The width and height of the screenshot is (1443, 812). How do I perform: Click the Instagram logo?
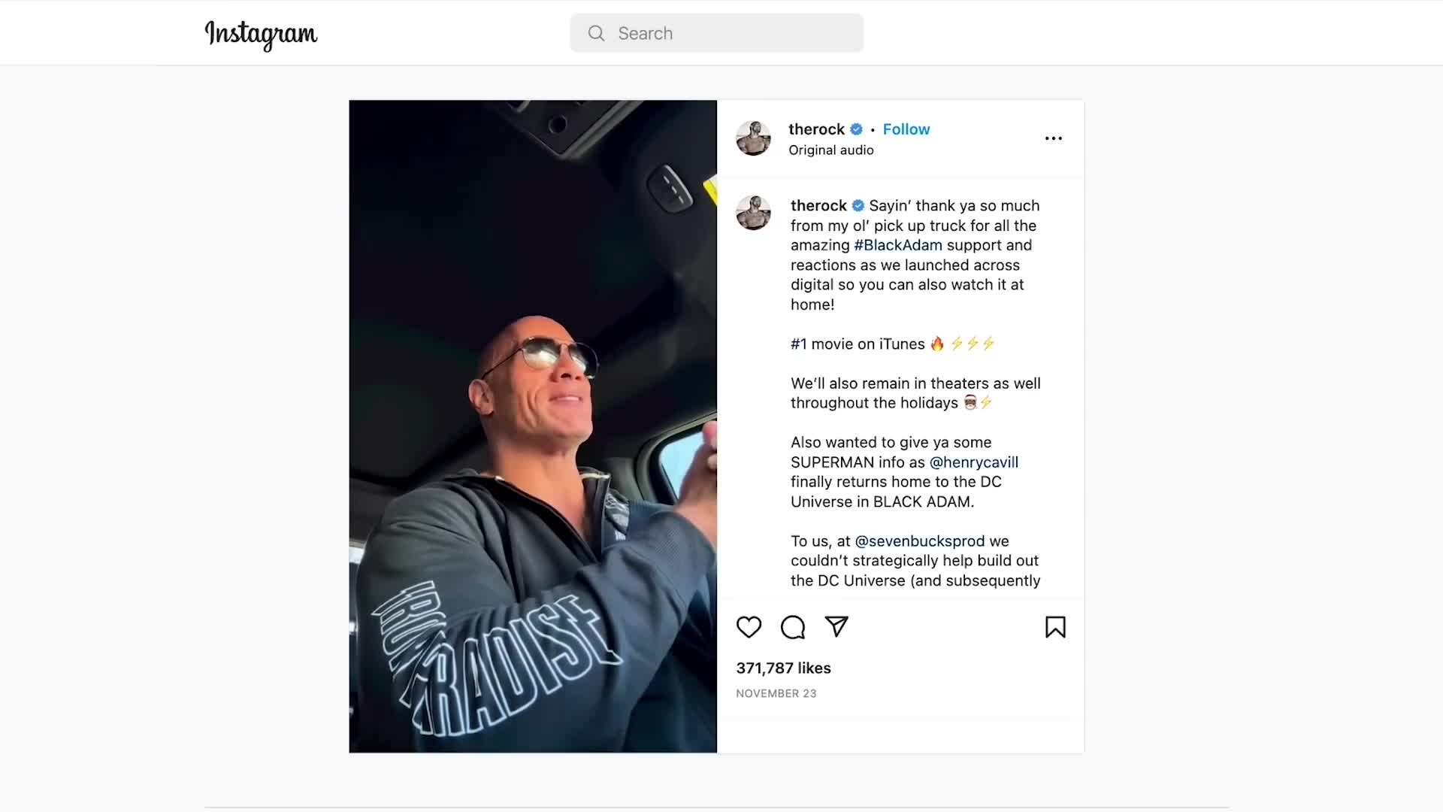[x=261, y=35]
